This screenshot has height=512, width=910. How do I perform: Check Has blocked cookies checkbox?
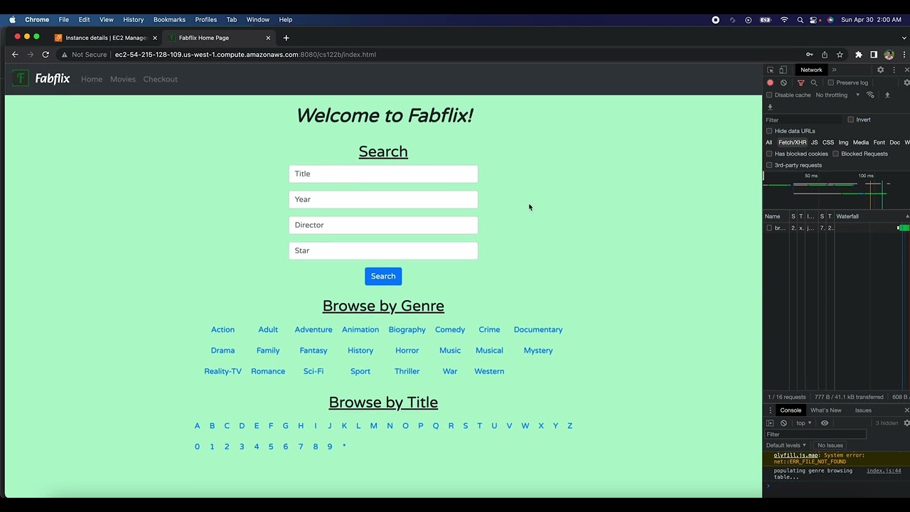(769, 154)
